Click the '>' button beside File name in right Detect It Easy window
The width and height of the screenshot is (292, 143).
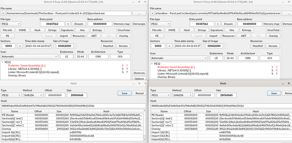(152, 13)
